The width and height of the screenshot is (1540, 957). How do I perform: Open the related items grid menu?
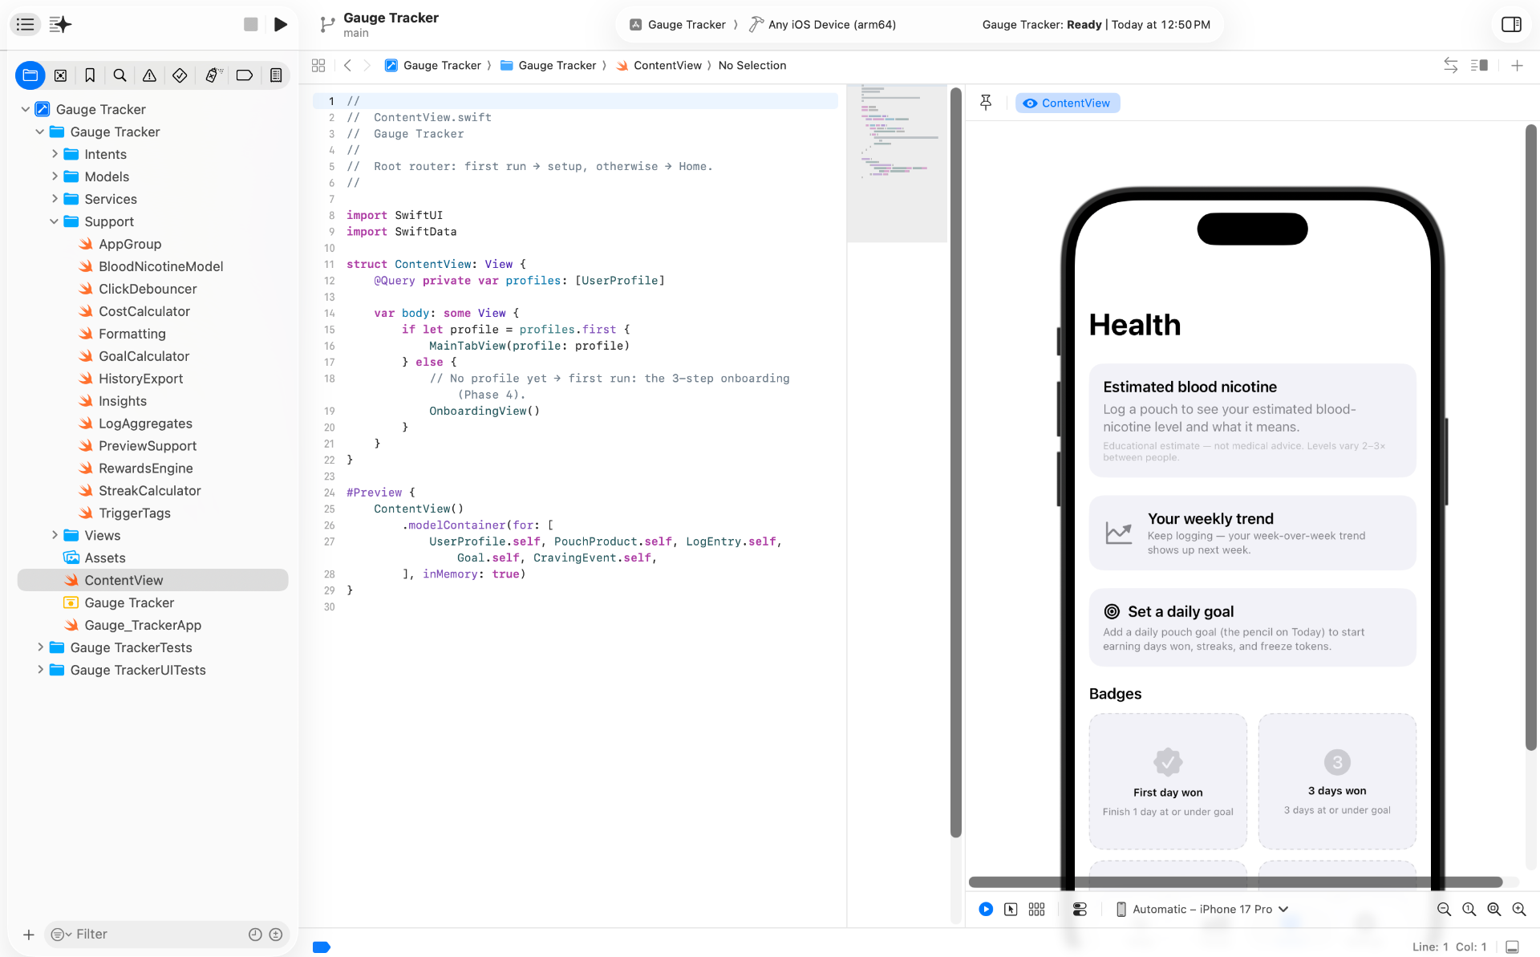(318, 66)
